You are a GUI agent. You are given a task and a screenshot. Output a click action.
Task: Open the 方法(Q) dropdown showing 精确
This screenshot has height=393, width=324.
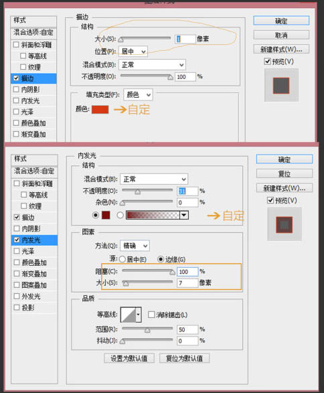[x=135, y=246]
